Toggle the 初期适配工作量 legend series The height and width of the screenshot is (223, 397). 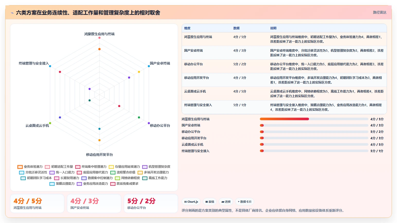click(59, 167)
